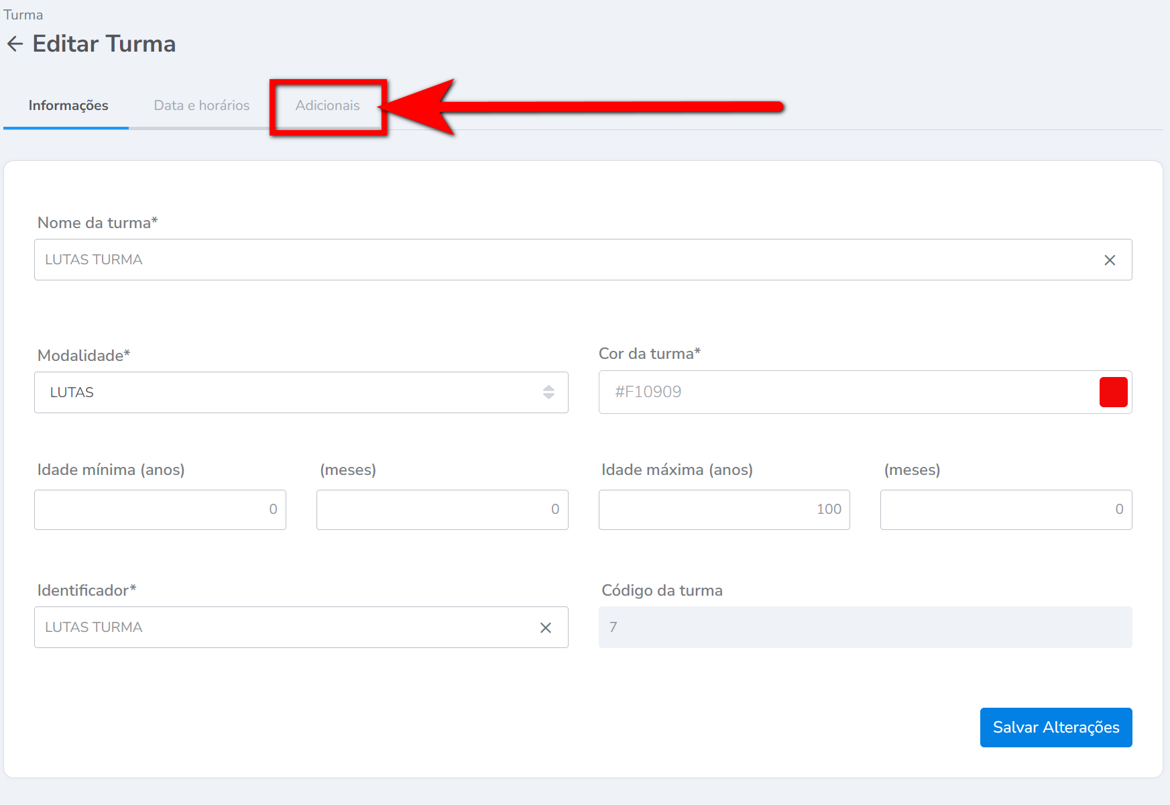Switch to the Informações tab
The image size is (1170, 805).
[68, 105]
